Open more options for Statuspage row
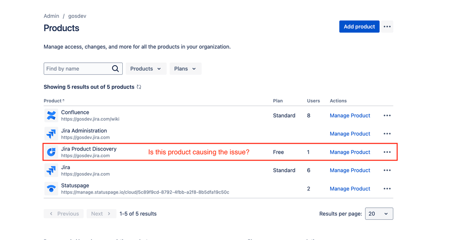 [x=387, y=189]
